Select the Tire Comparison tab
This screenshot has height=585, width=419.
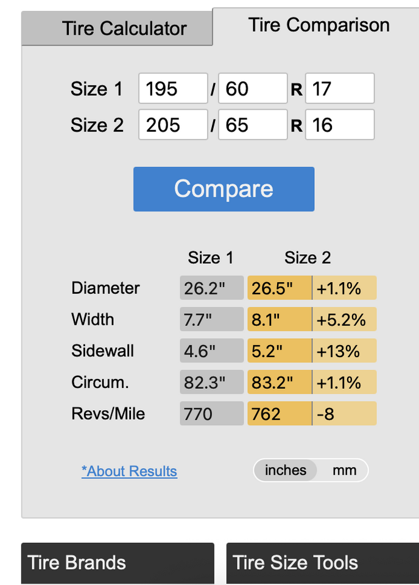(319, 25)
